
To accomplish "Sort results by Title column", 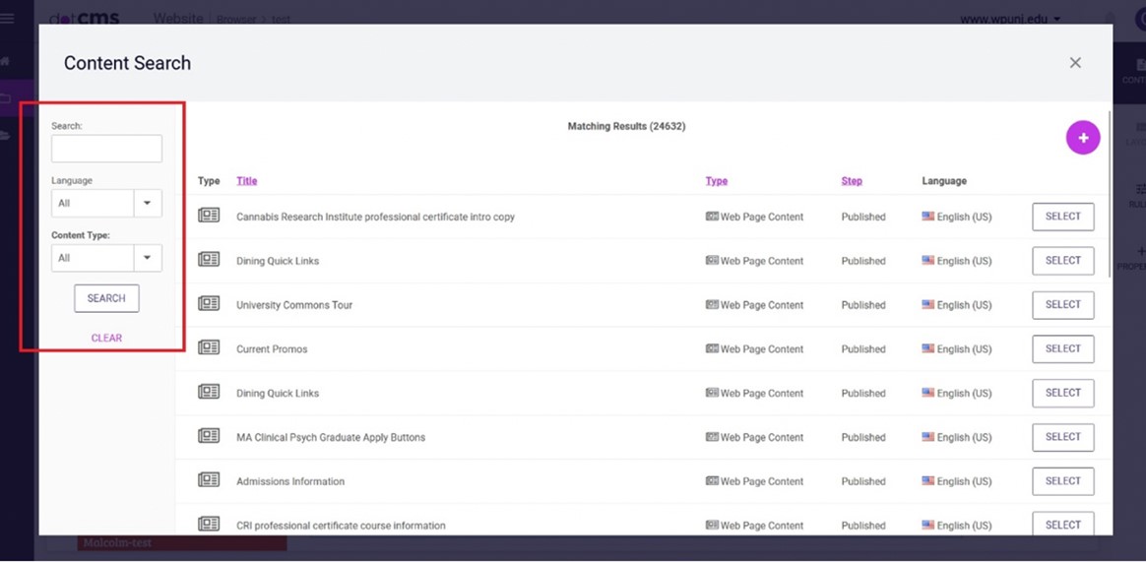I will tap(246, 181).
